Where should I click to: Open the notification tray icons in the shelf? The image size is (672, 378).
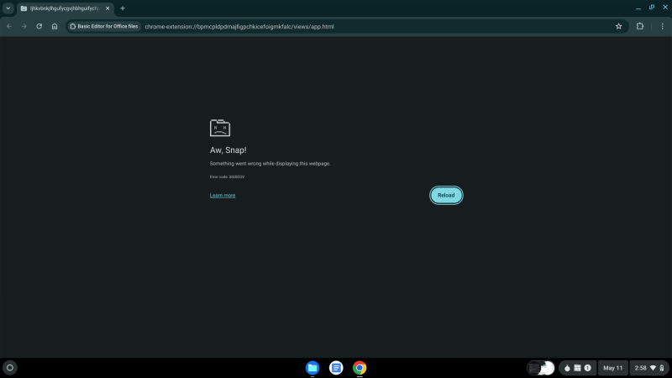(577, 368)
